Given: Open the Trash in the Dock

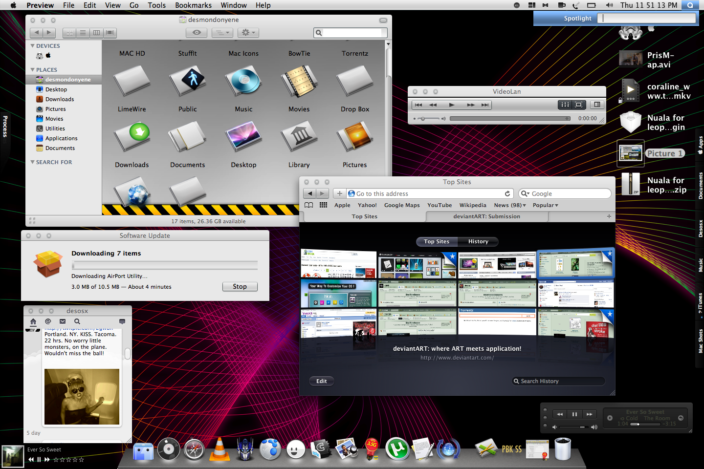Looking at the screenshot, I should point(563,449).
